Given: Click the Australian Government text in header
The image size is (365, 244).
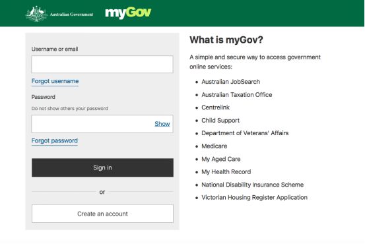Looking at the screenshot, I should click(x=71, y=15).
